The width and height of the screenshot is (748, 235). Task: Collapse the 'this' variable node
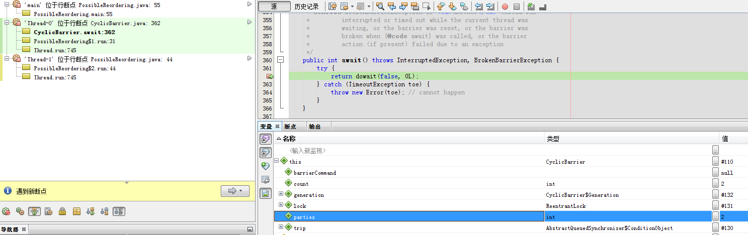pyautogui.click(x=276, y=161)
